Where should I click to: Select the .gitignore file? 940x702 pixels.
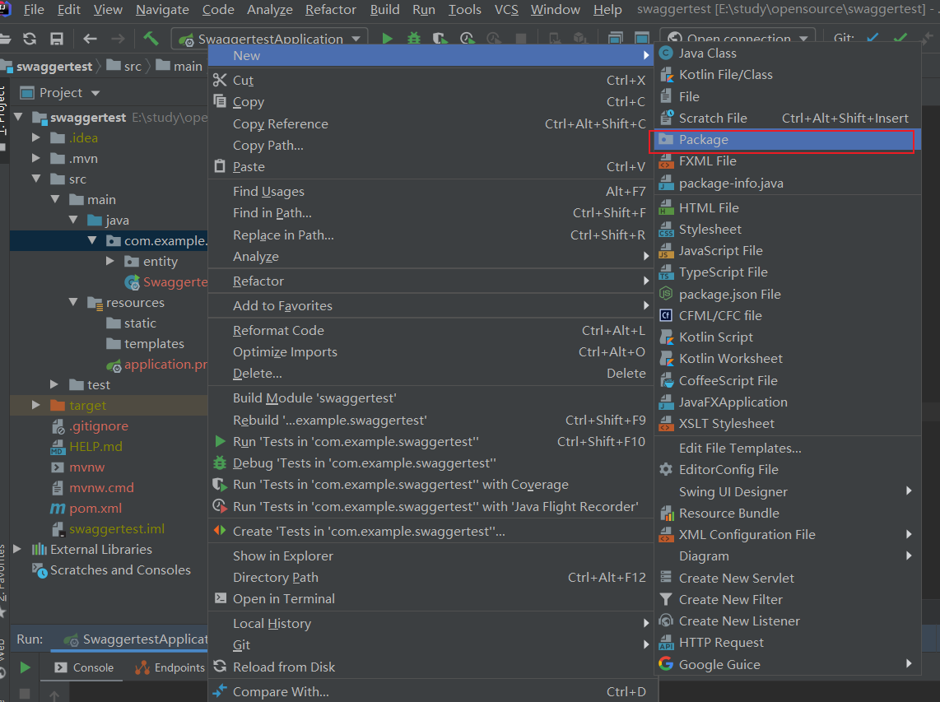pos(98,425)
